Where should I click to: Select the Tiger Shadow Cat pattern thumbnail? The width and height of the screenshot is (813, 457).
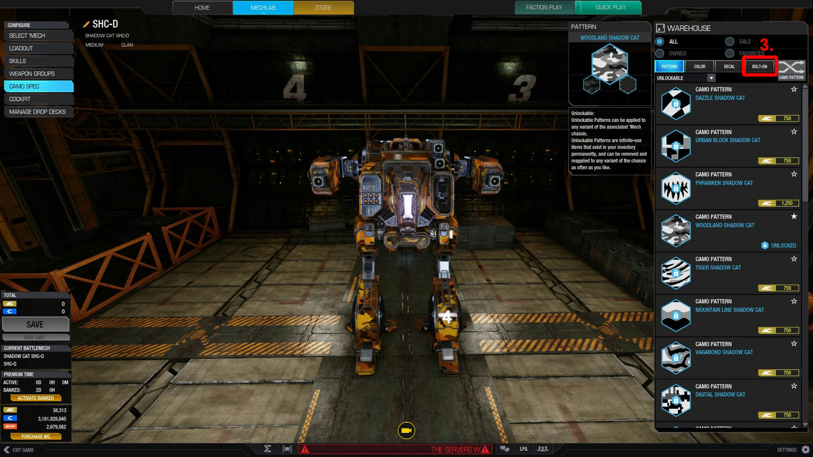point(676,273)
